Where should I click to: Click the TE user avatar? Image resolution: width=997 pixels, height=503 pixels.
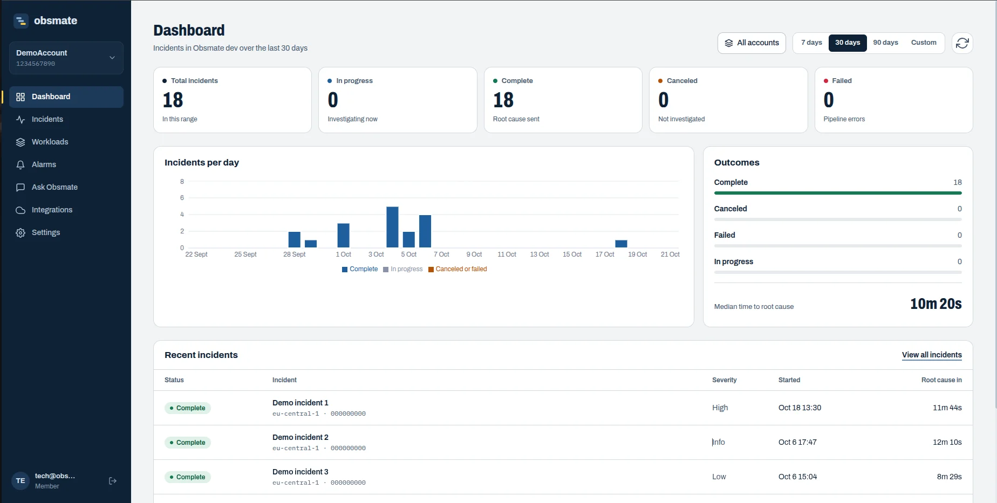21,481
